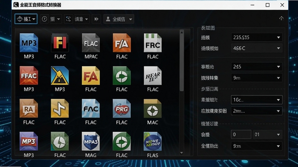
Task: Expand the 235.515 dropdown
Action: click(x=257, y=37)
